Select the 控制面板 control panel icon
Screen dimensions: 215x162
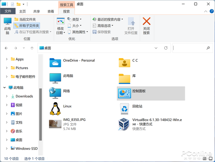click(x=124, y=93)
